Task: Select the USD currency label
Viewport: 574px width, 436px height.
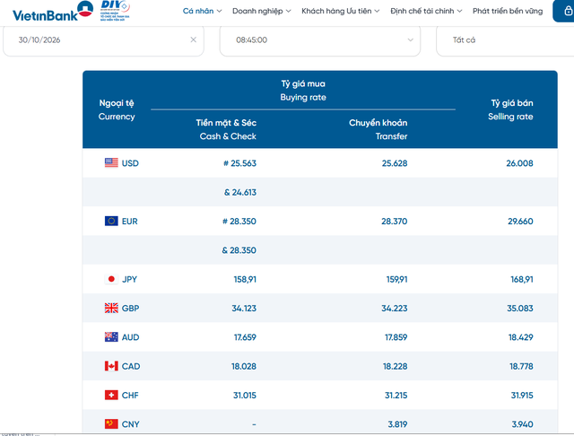Action: [x=130, y=163]
